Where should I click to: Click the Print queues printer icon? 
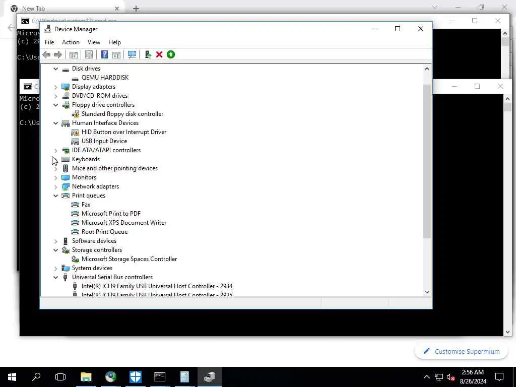(66, 196)
